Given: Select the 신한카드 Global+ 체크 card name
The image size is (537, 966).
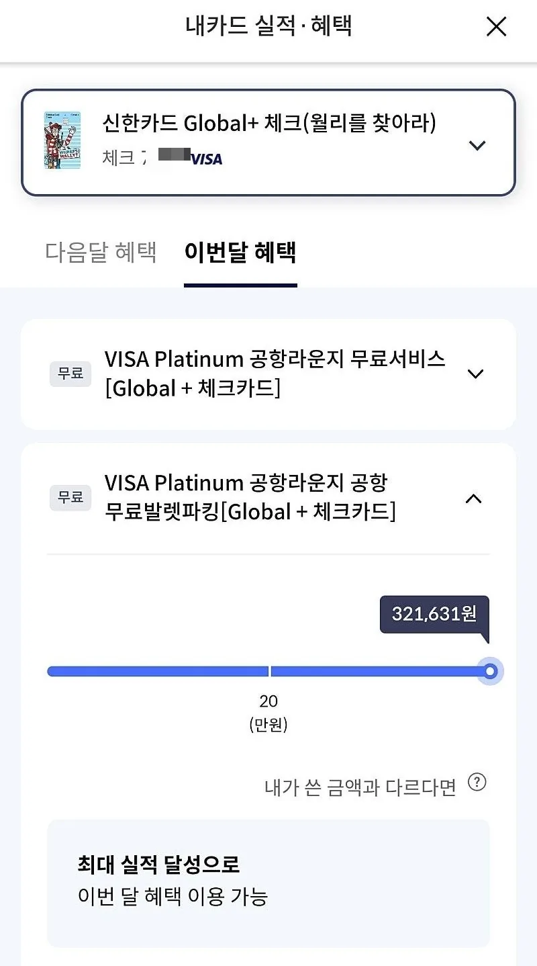Looking at the screenshot, I should click(x=269, y=124).
